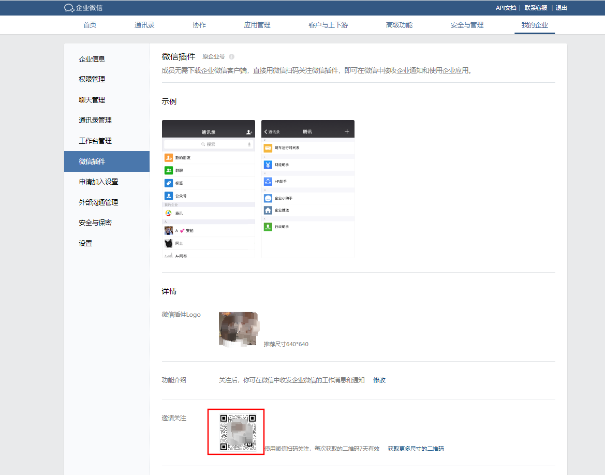The image size is (605, 475).
Task: Click the 企业微信 logo in header
Action: coord(83,8)
